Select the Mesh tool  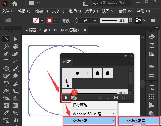[x=6, y=105]
